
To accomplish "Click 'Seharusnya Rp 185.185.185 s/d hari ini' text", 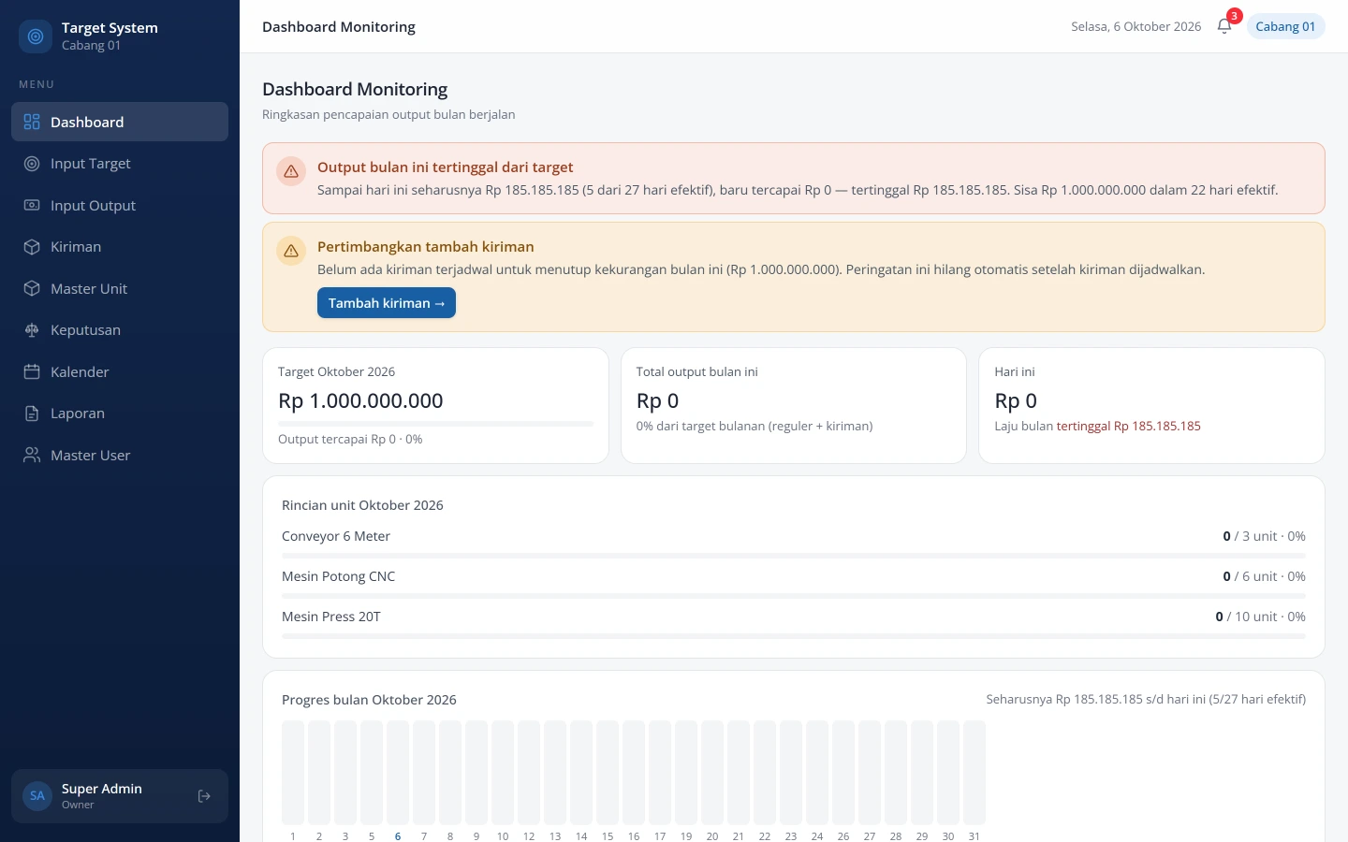I will pos(1095,699).
